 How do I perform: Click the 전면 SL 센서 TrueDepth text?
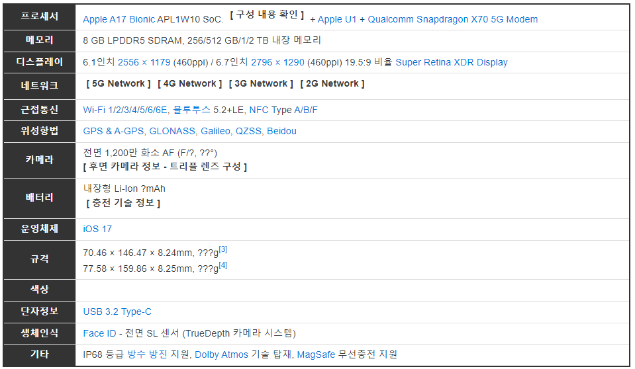[211, 333]
